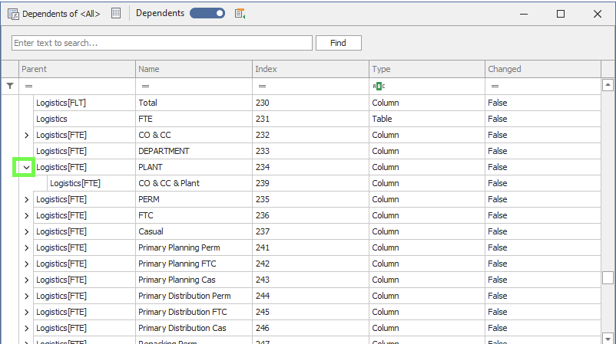Click the grid icon beside Dependents of All
Image resolution: width=616 pixels, height=344 pixels.
coord(116,14)
